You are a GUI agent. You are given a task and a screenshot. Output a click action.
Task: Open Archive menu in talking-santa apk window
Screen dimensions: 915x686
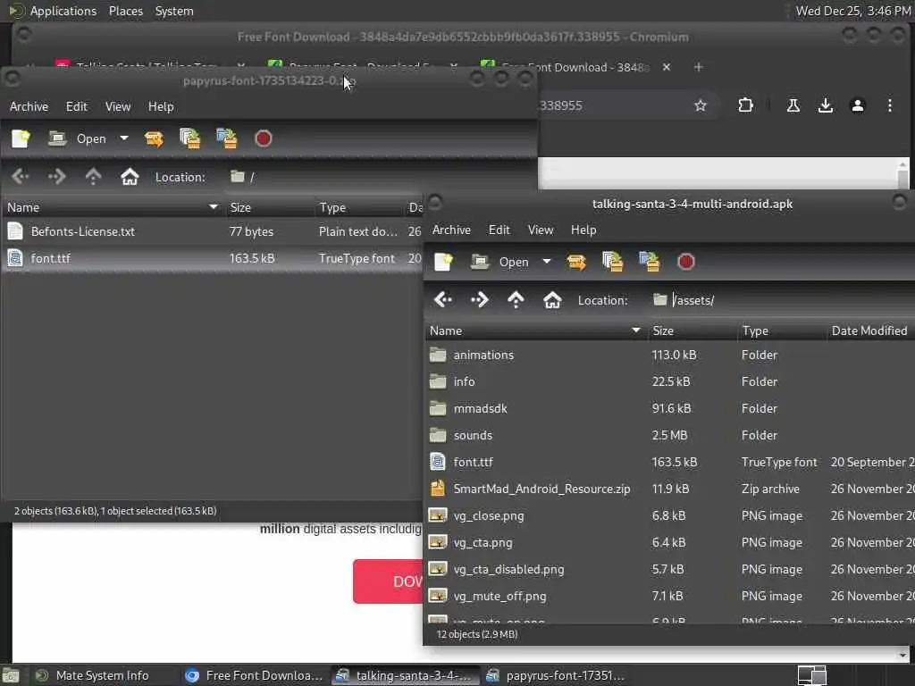coord(451,230)
